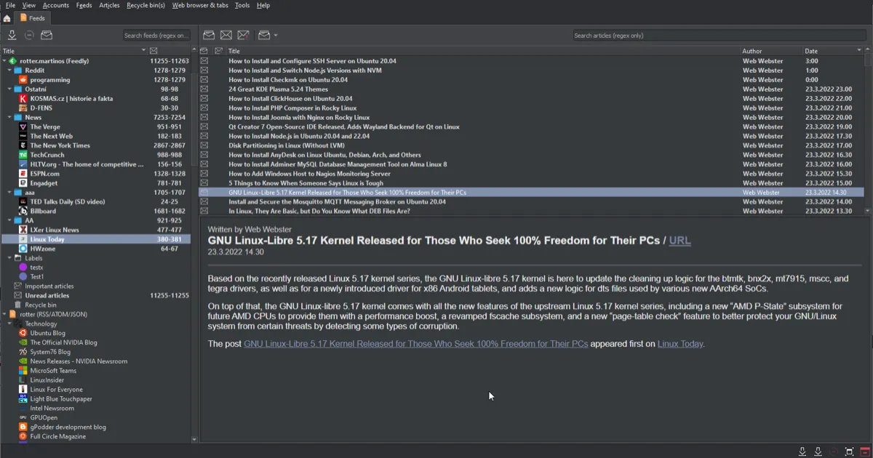The width and height of the screenshot is (873, 458).
Task: Collapse the News folder
Action: pyautogui.click(x=9, y=117)
